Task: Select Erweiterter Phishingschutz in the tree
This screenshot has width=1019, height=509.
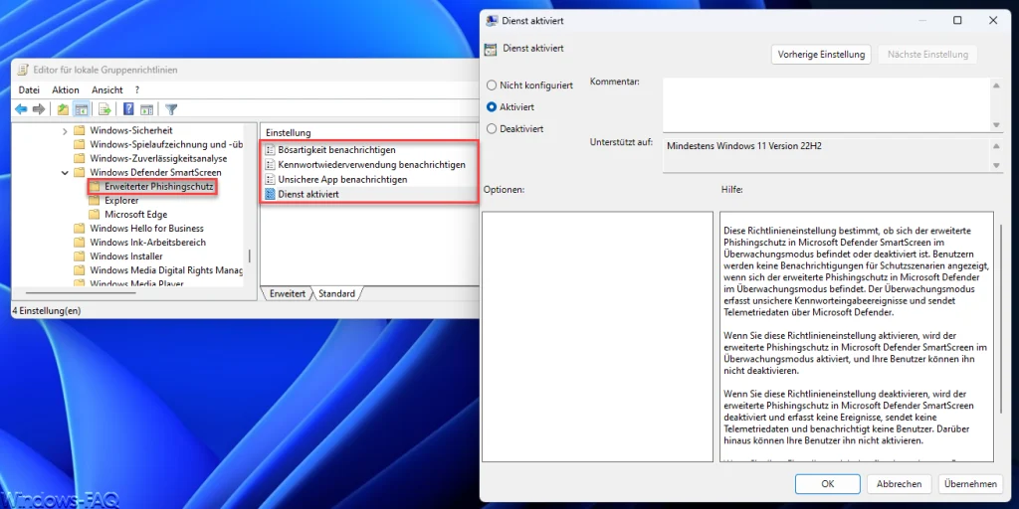Action: (158, 186)
